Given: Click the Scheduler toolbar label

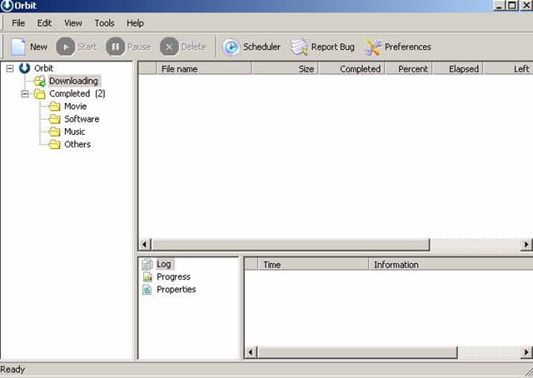Looking at the screenshot, I should tap(262, 47).
